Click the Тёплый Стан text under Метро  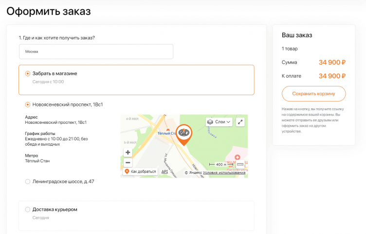point(37,161)
